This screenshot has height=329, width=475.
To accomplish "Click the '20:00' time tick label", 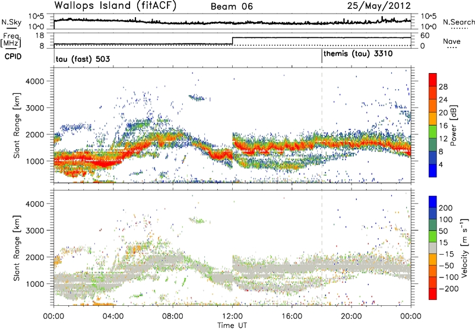I will pyautogui.click(x=351, y=317).
